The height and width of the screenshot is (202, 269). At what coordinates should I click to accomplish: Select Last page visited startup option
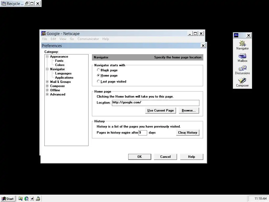[x=98, y=81]
